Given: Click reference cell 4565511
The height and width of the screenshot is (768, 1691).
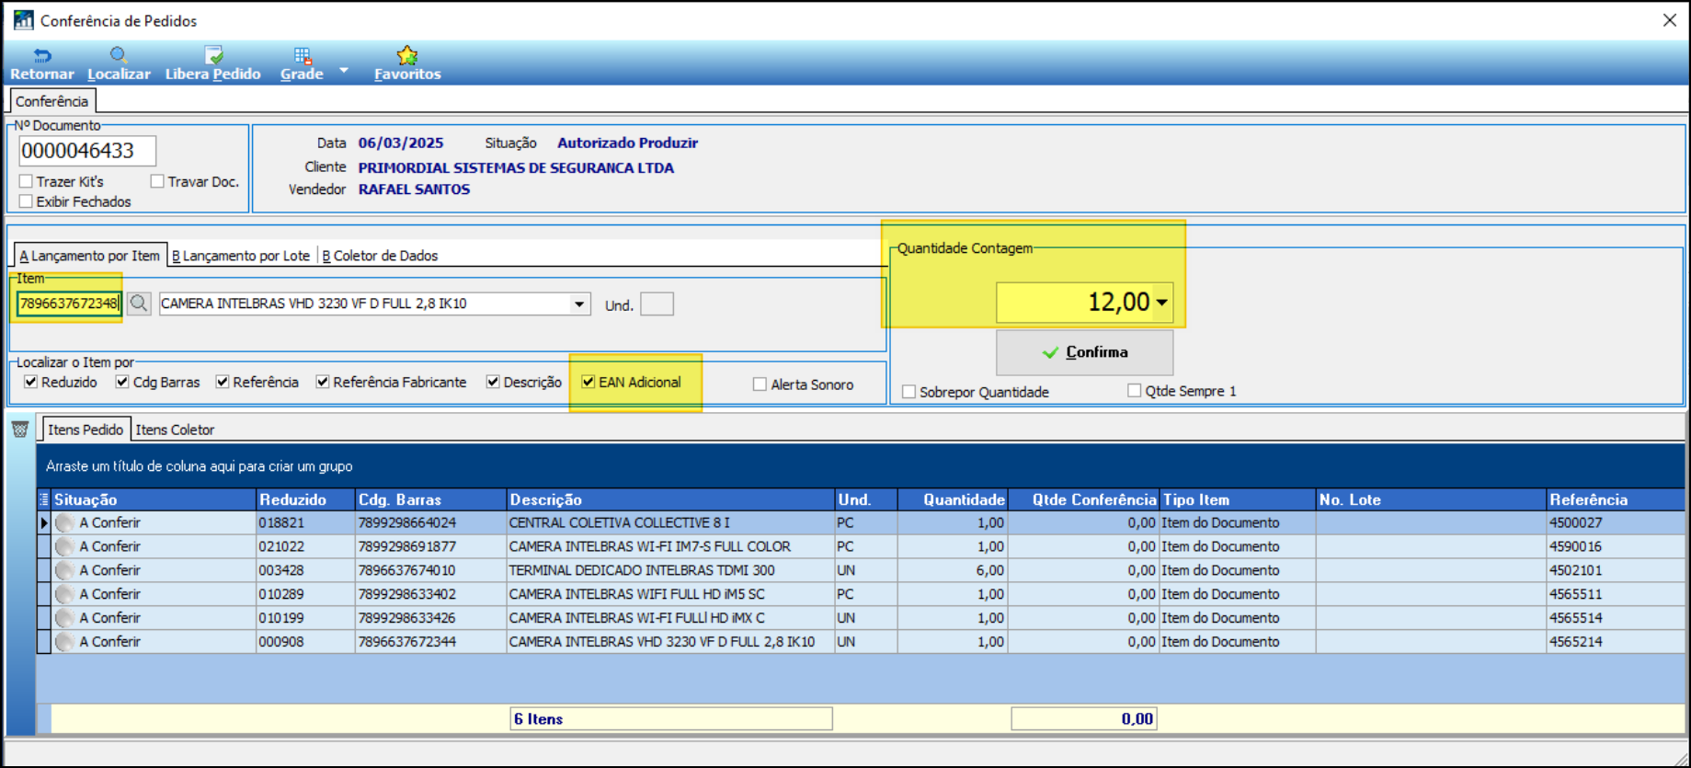Looking at the screenshot, I should [x=1616, y=595].
